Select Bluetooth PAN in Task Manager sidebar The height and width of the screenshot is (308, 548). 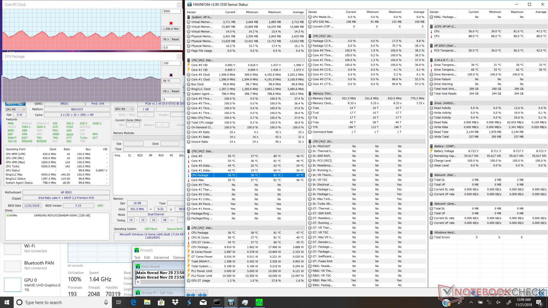point(32,265)
